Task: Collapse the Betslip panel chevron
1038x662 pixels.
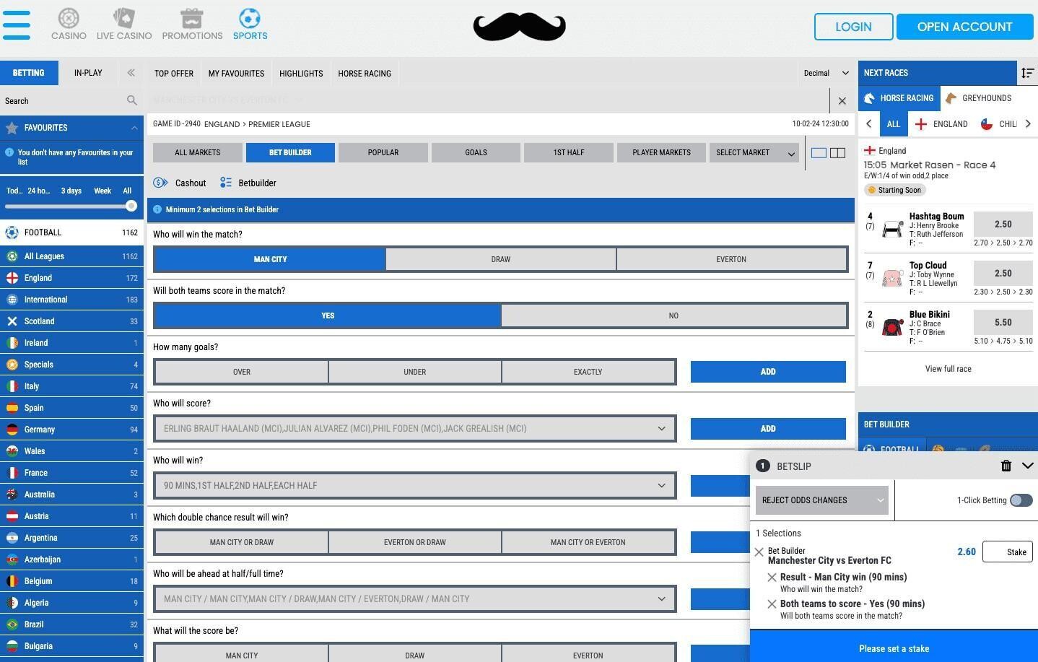Action: pyautogui.click(x=1028, y=466)
